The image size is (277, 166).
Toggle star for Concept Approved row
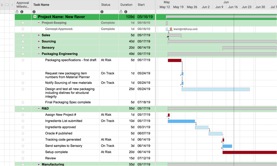(23, 29)
